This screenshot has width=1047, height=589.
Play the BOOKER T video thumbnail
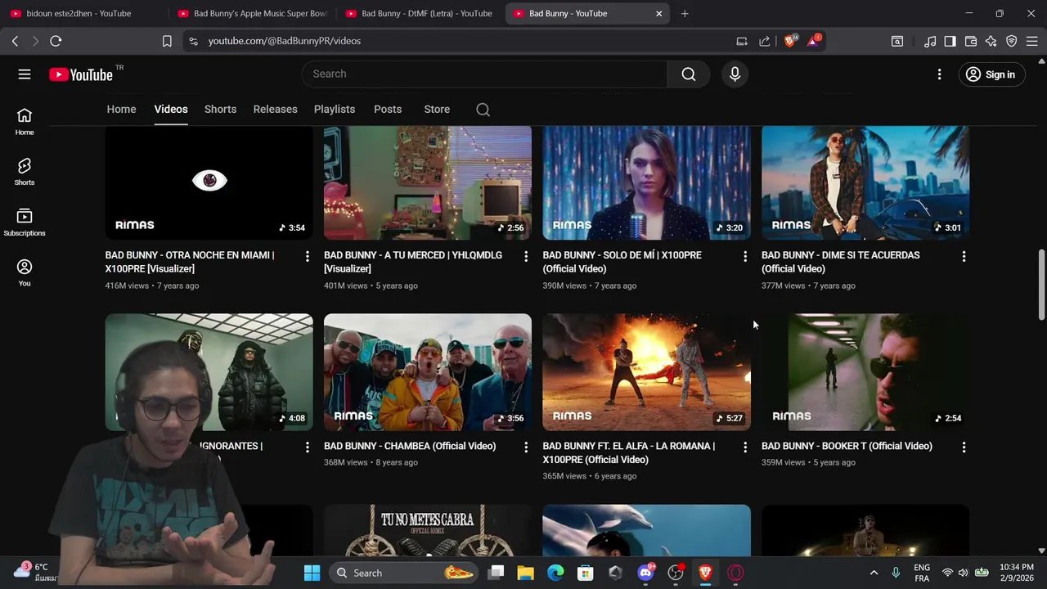pos(865,372)
